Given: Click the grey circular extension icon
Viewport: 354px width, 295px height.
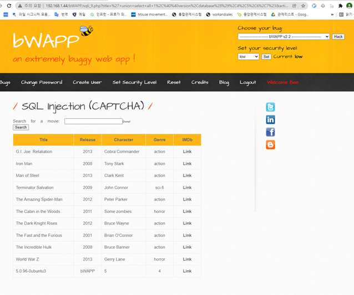Looking at the screenshot, I should coord(323,6).
